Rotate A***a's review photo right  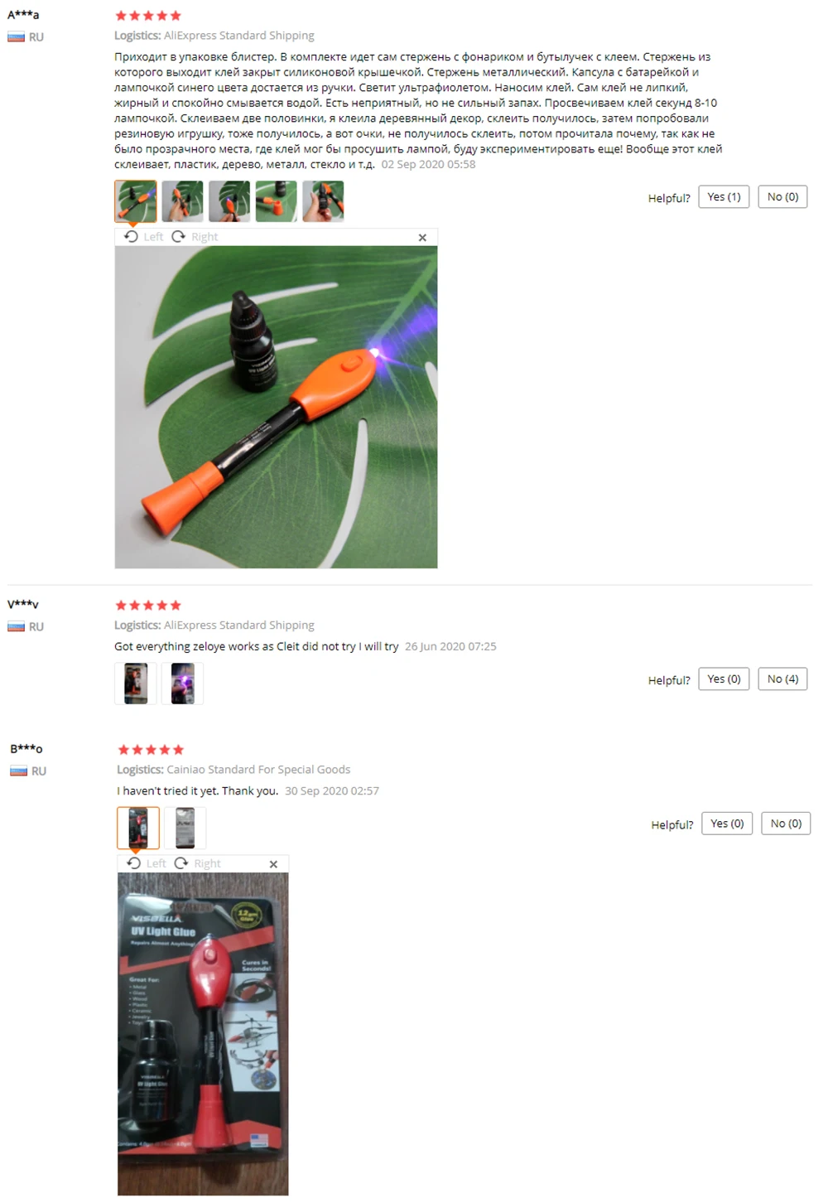[x=195, y=237]
